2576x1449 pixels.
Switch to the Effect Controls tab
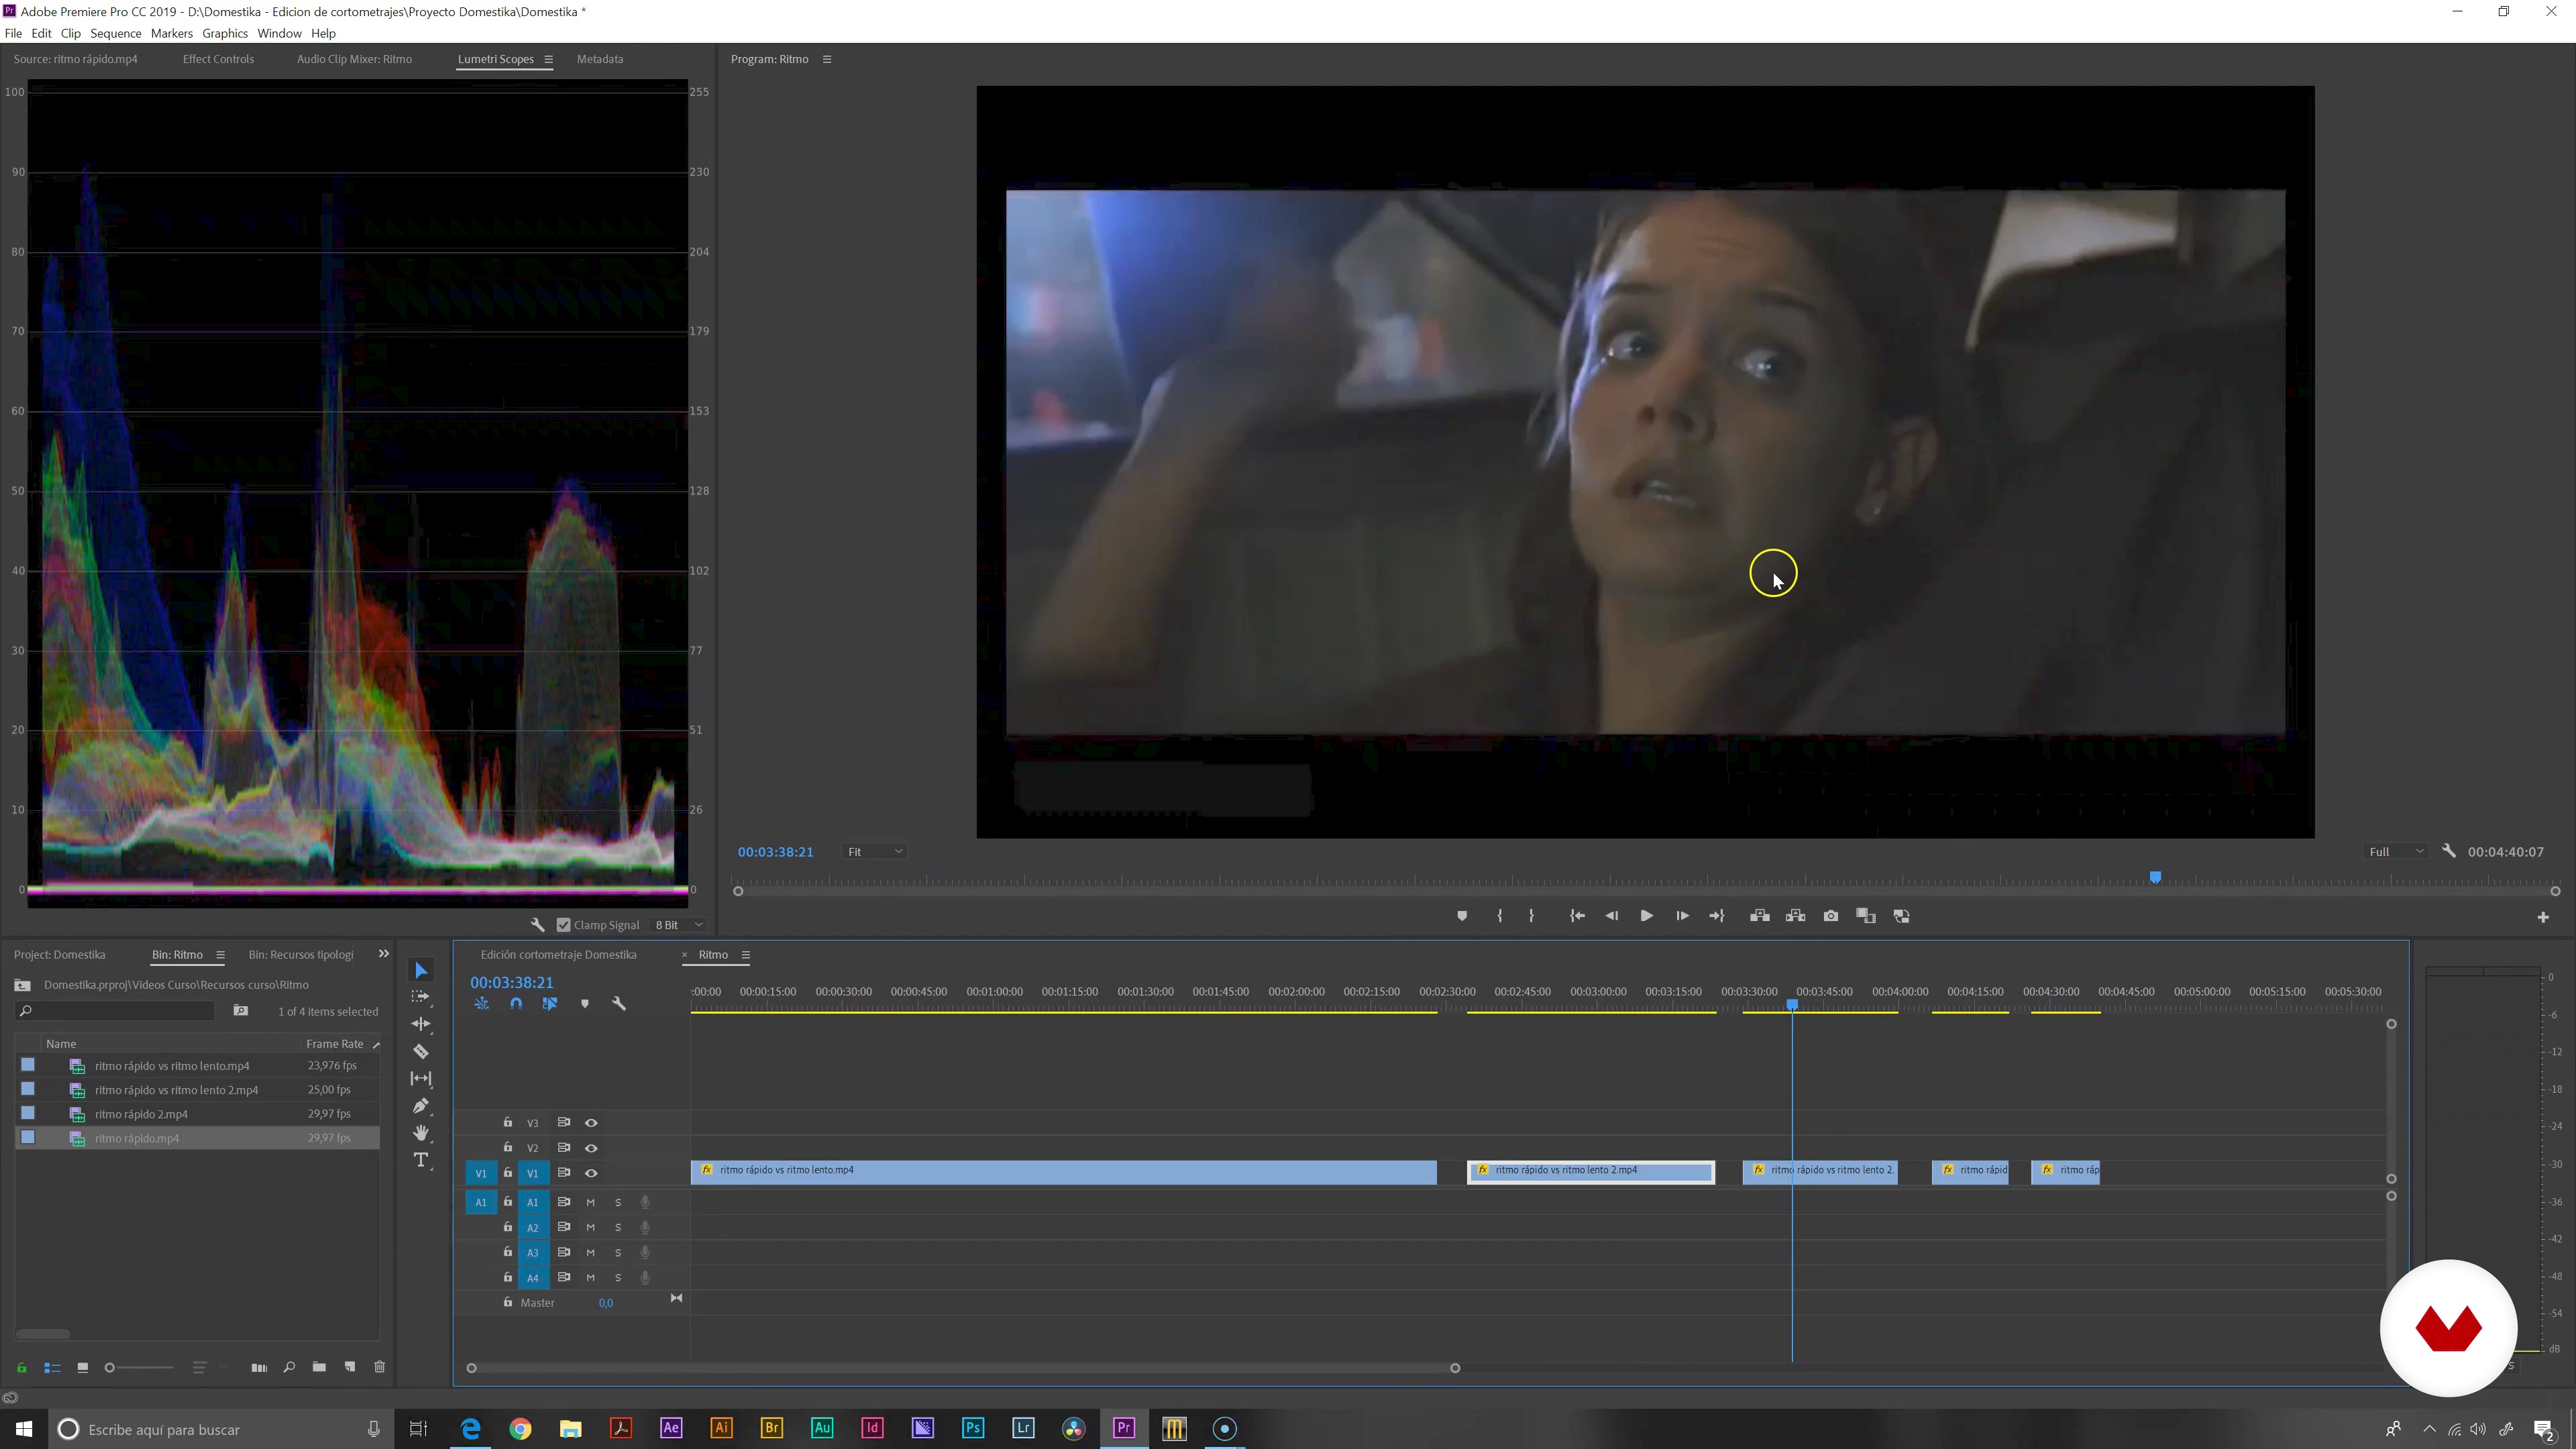(x=218, y=59)
